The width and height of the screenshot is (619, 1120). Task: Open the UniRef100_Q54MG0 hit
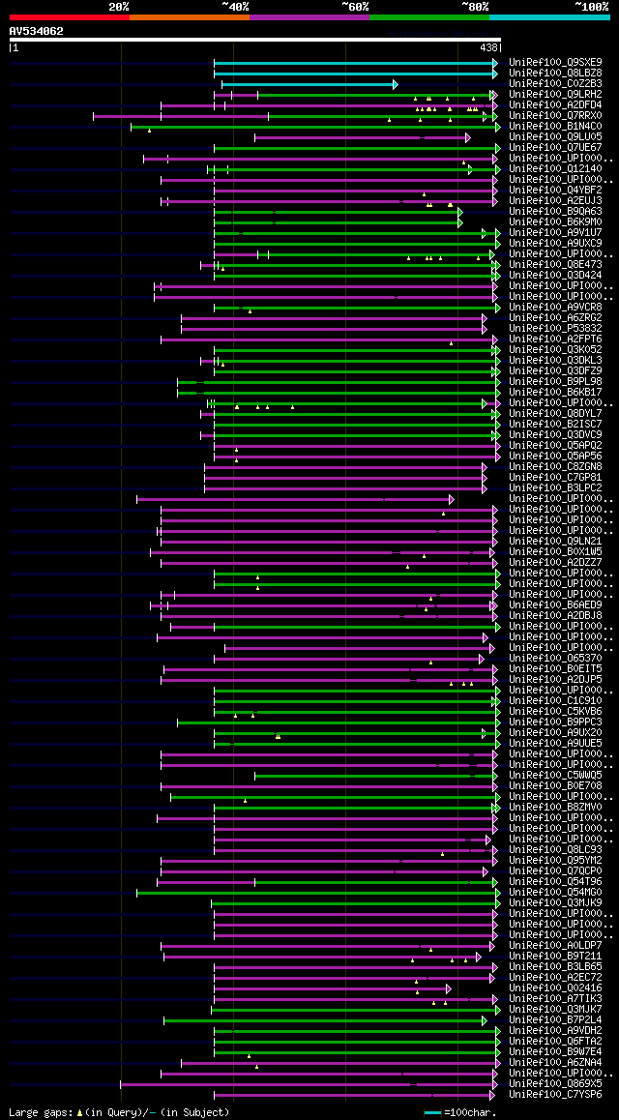(555, 893)
